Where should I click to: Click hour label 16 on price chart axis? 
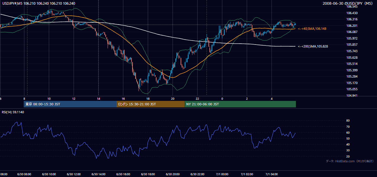[x=123, y=99]
